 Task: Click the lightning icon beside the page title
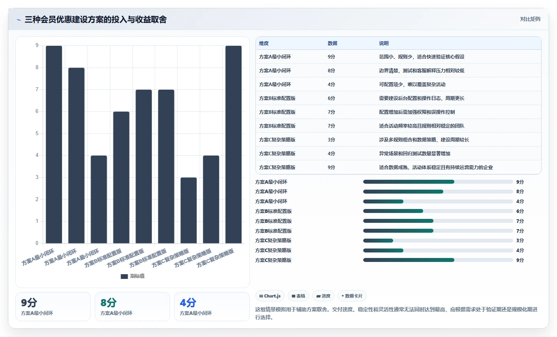(19, 19)
